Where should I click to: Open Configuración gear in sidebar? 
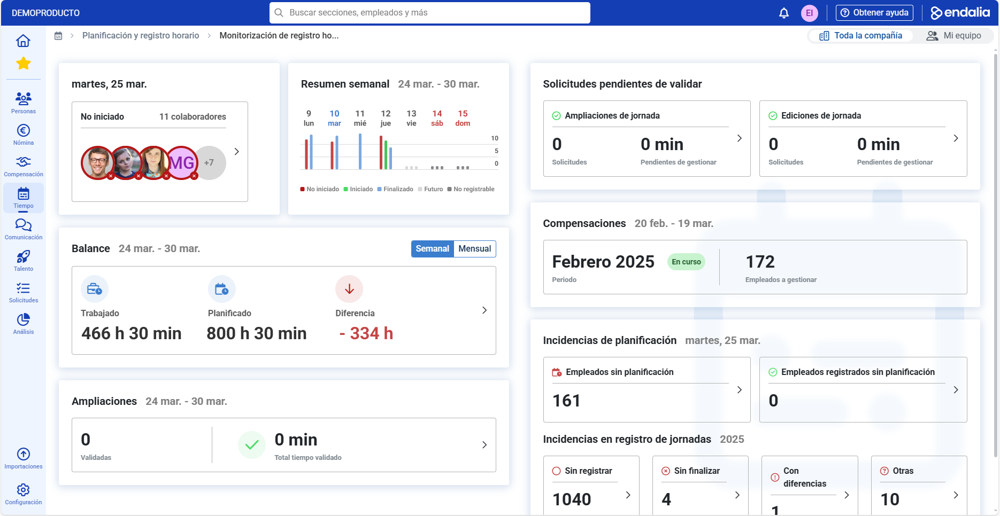pyautogui.click(x=23, y=494)
